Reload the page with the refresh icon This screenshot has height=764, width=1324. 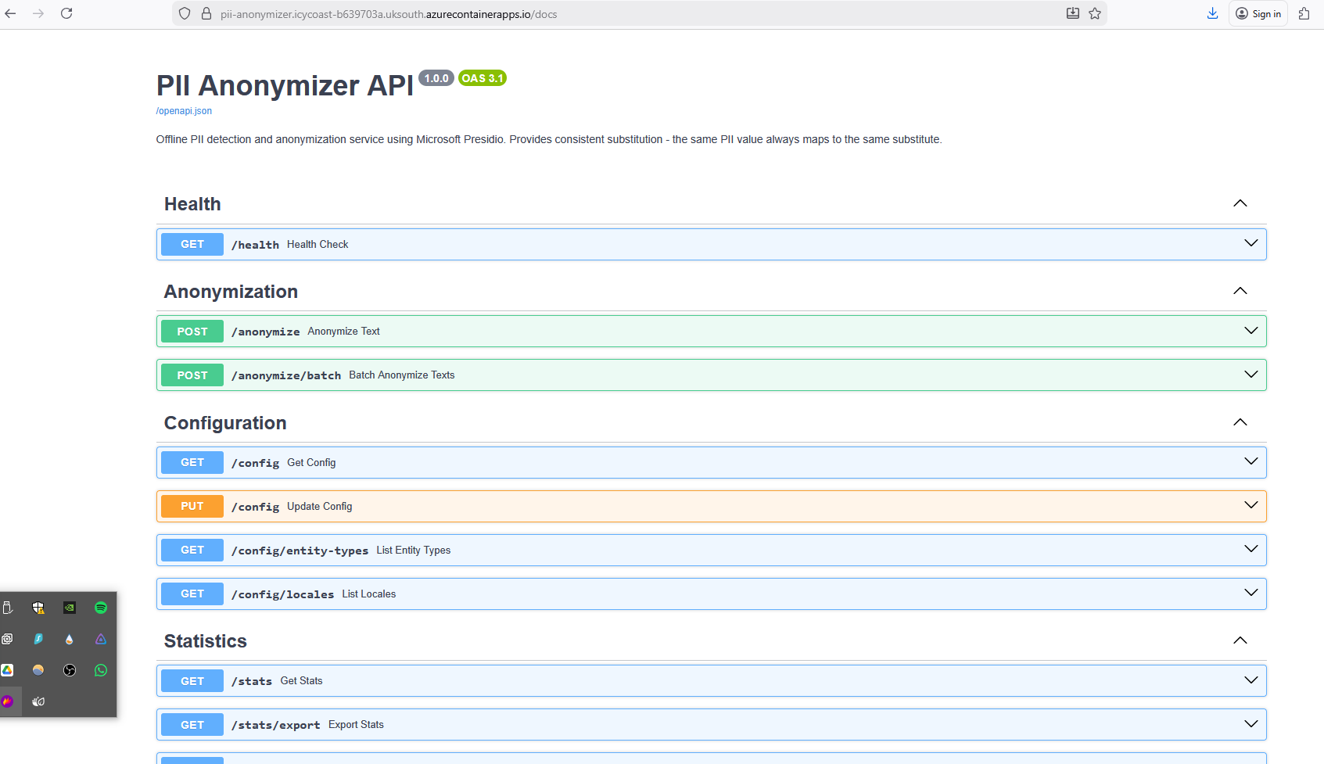66,13
